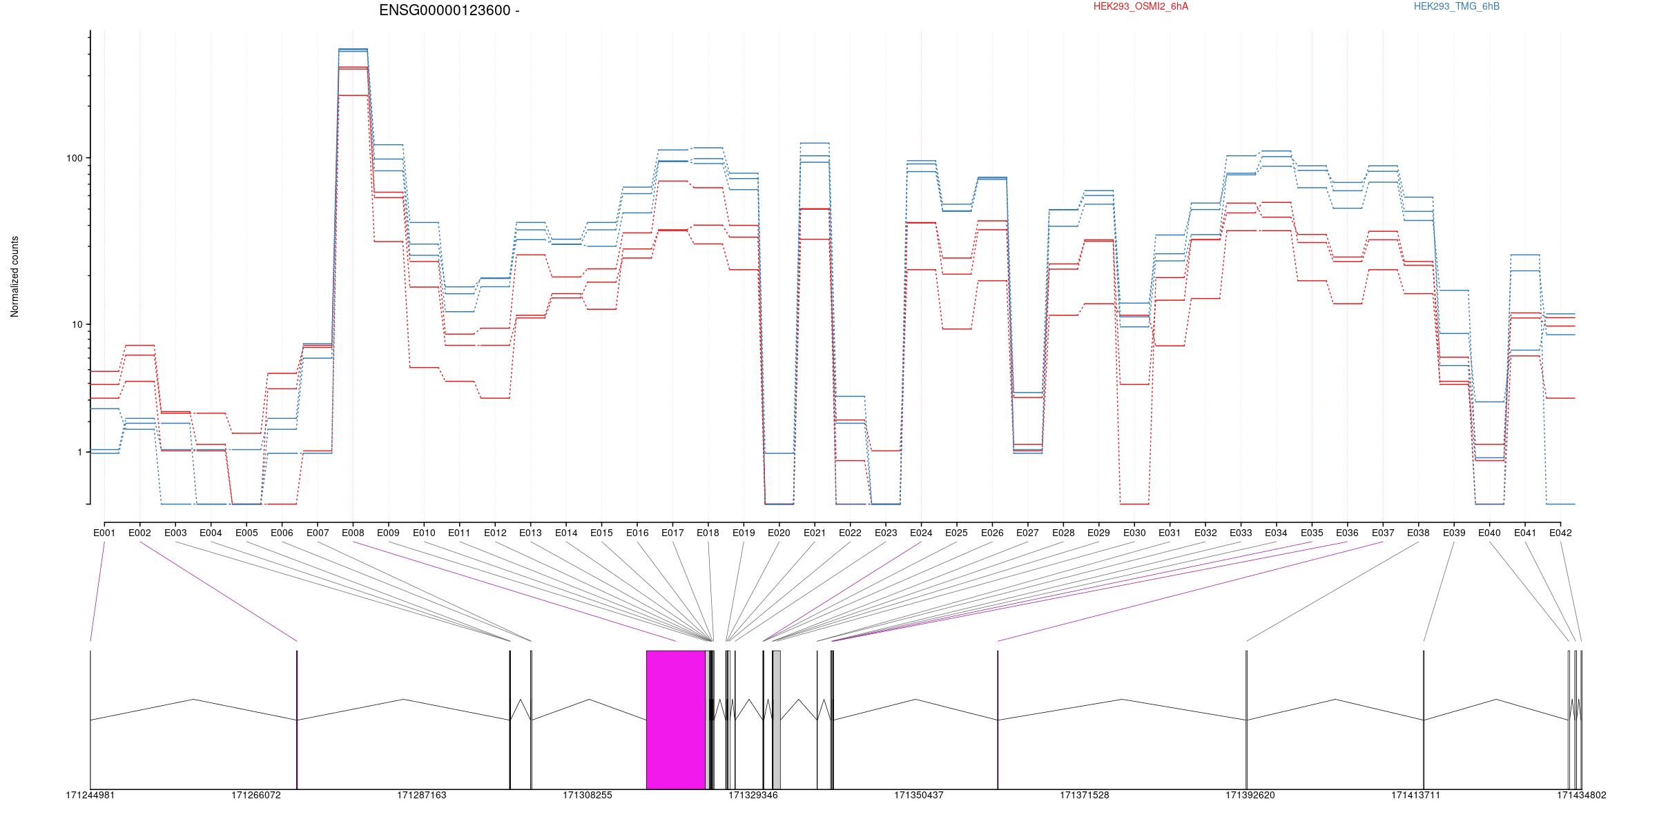This screenshot has width=1657, height=828.
Task: Select exon label E026
Action: (992, 533)
